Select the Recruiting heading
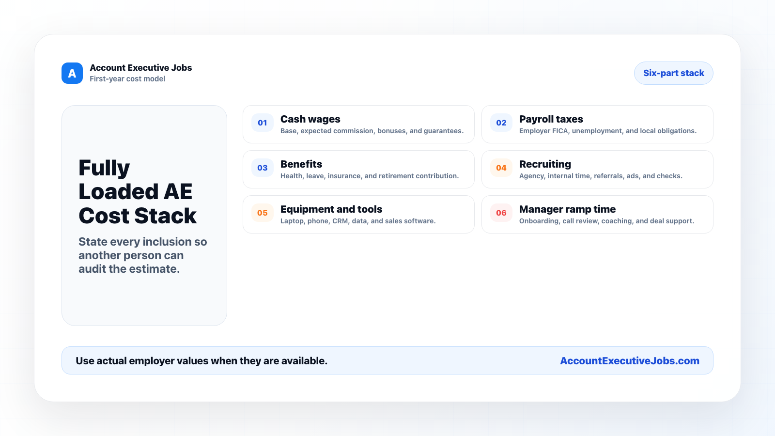775x436 pixels. coord(545,164)
